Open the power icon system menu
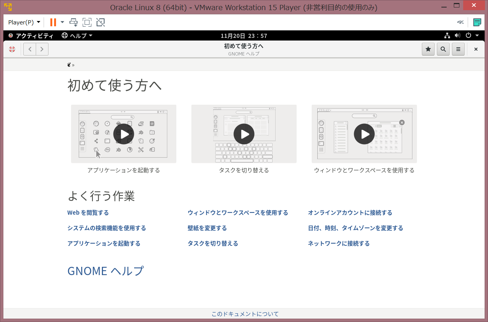The image size is (488, 322). click(x=468, y=36)
